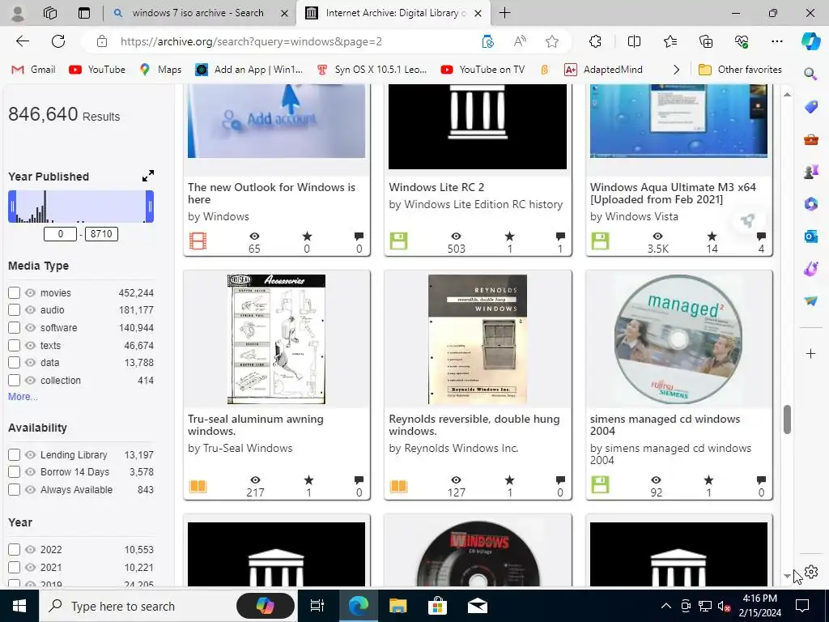Add sidebar app with plus icon
This screenshot has height=622, width=829.
click(x=810, y=353)
